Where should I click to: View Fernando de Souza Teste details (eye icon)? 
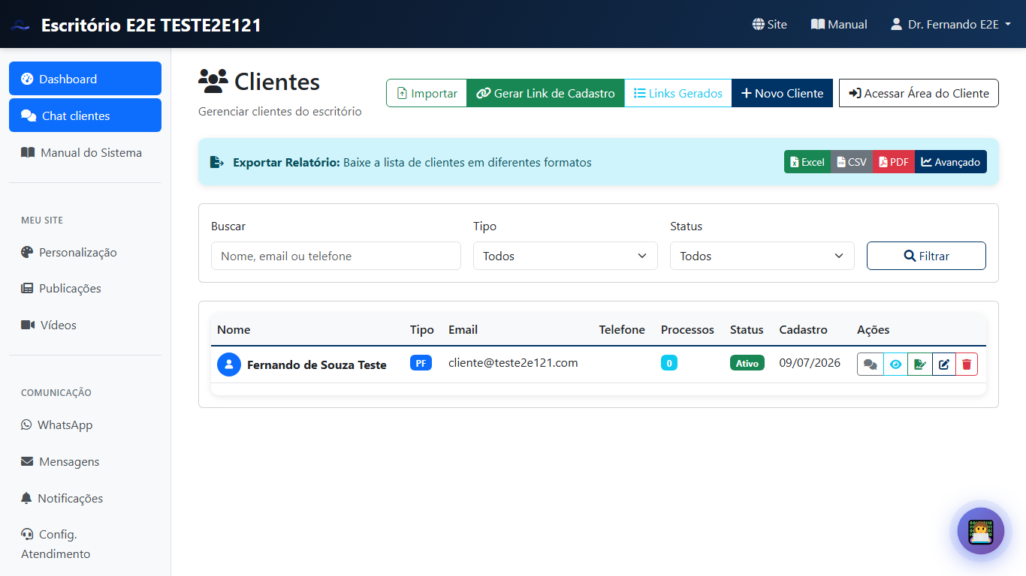click(x=895, y=364)
